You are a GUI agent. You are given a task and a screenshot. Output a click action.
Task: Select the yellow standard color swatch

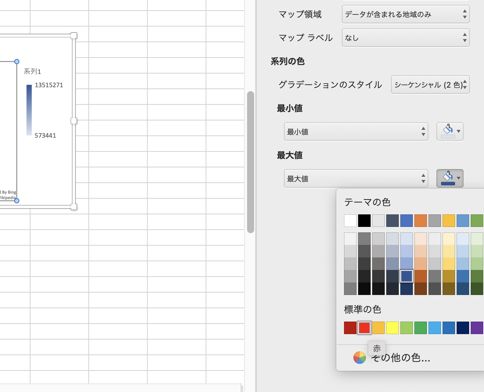(x=393, y=328)
